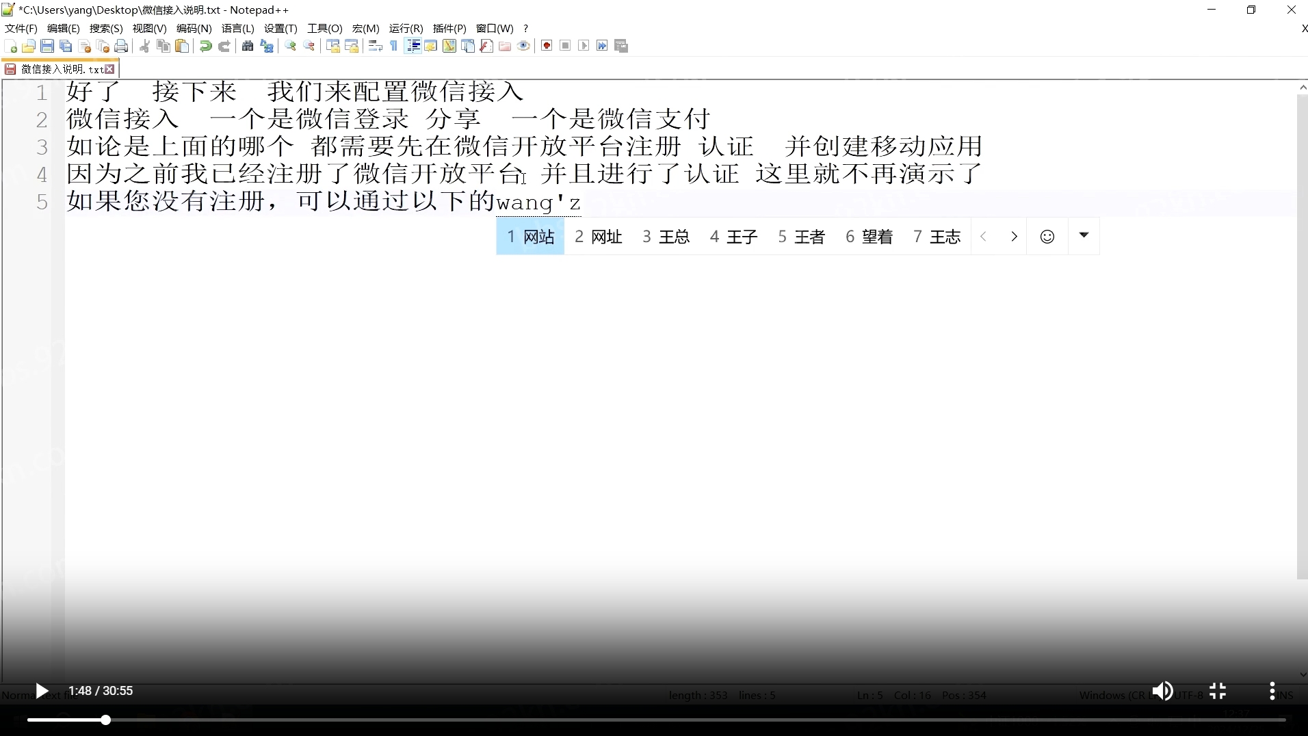Click the Copy toolbar icon
The image size is (1308, 736).
point(163,46)
